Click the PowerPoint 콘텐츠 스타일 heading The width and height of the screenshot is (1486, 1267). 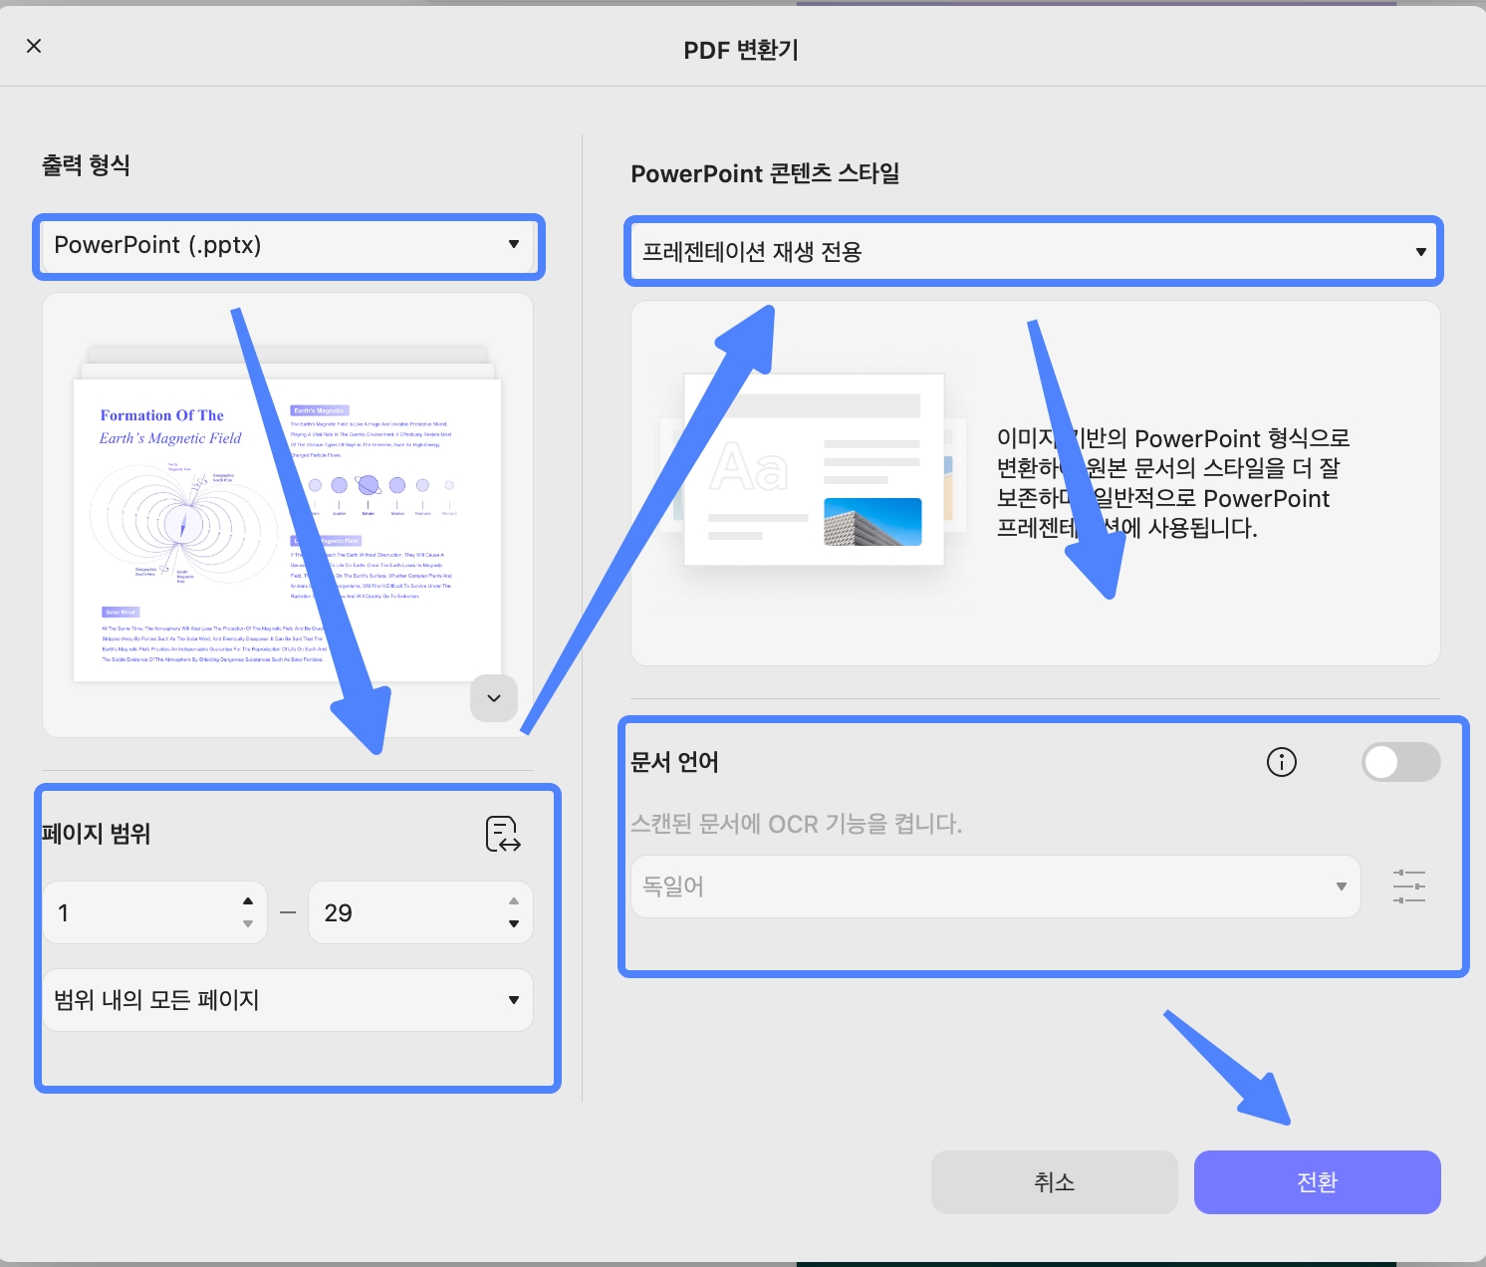point(766,173)
